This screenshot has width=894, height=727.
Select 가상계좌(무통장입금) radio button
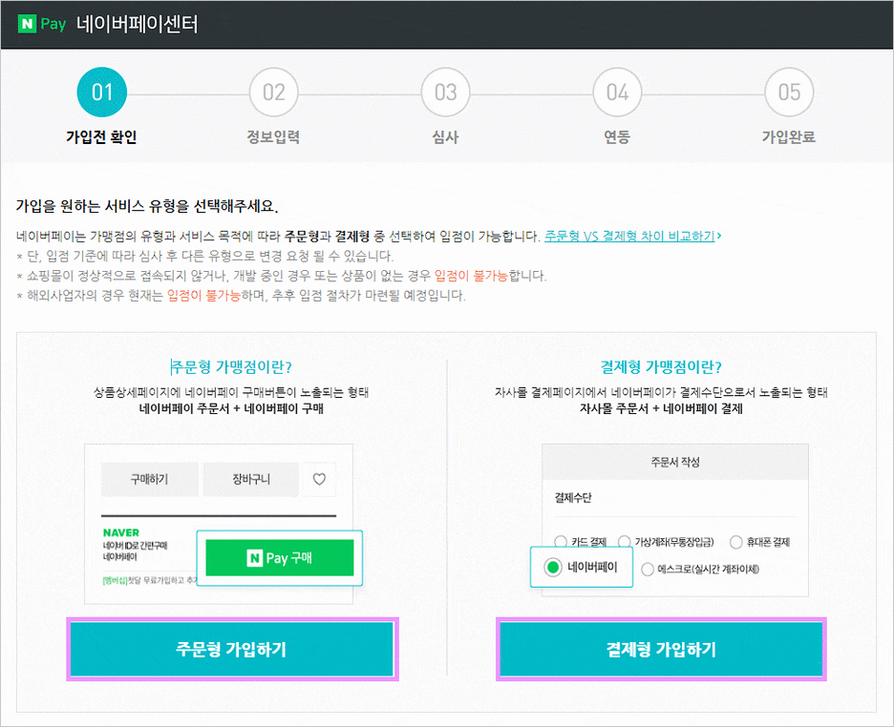pos(625,541)
